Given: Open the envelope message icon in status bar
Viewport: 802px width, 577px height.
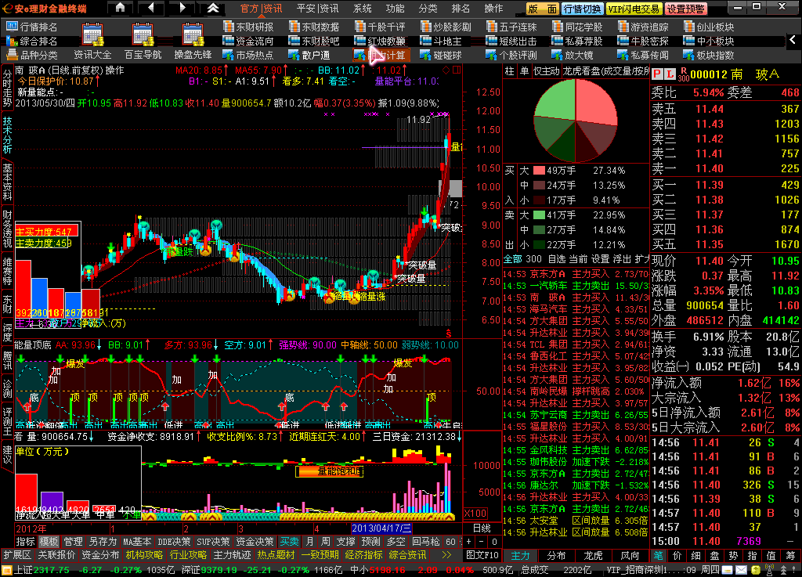Looking at the screenshot, I should pyautogui.click(x=741, y=570).
